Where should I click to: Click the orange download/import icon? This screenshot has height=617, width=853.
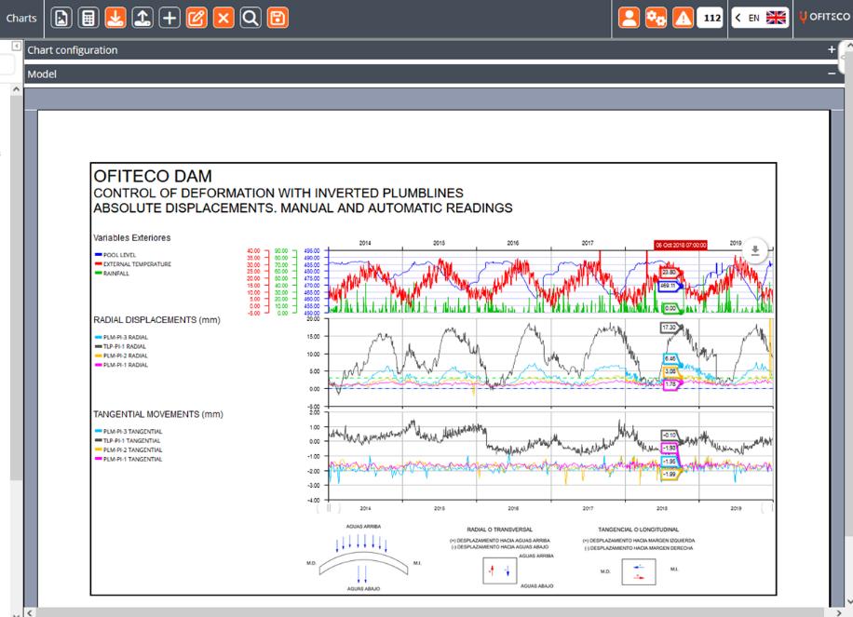tap(115, 18)
